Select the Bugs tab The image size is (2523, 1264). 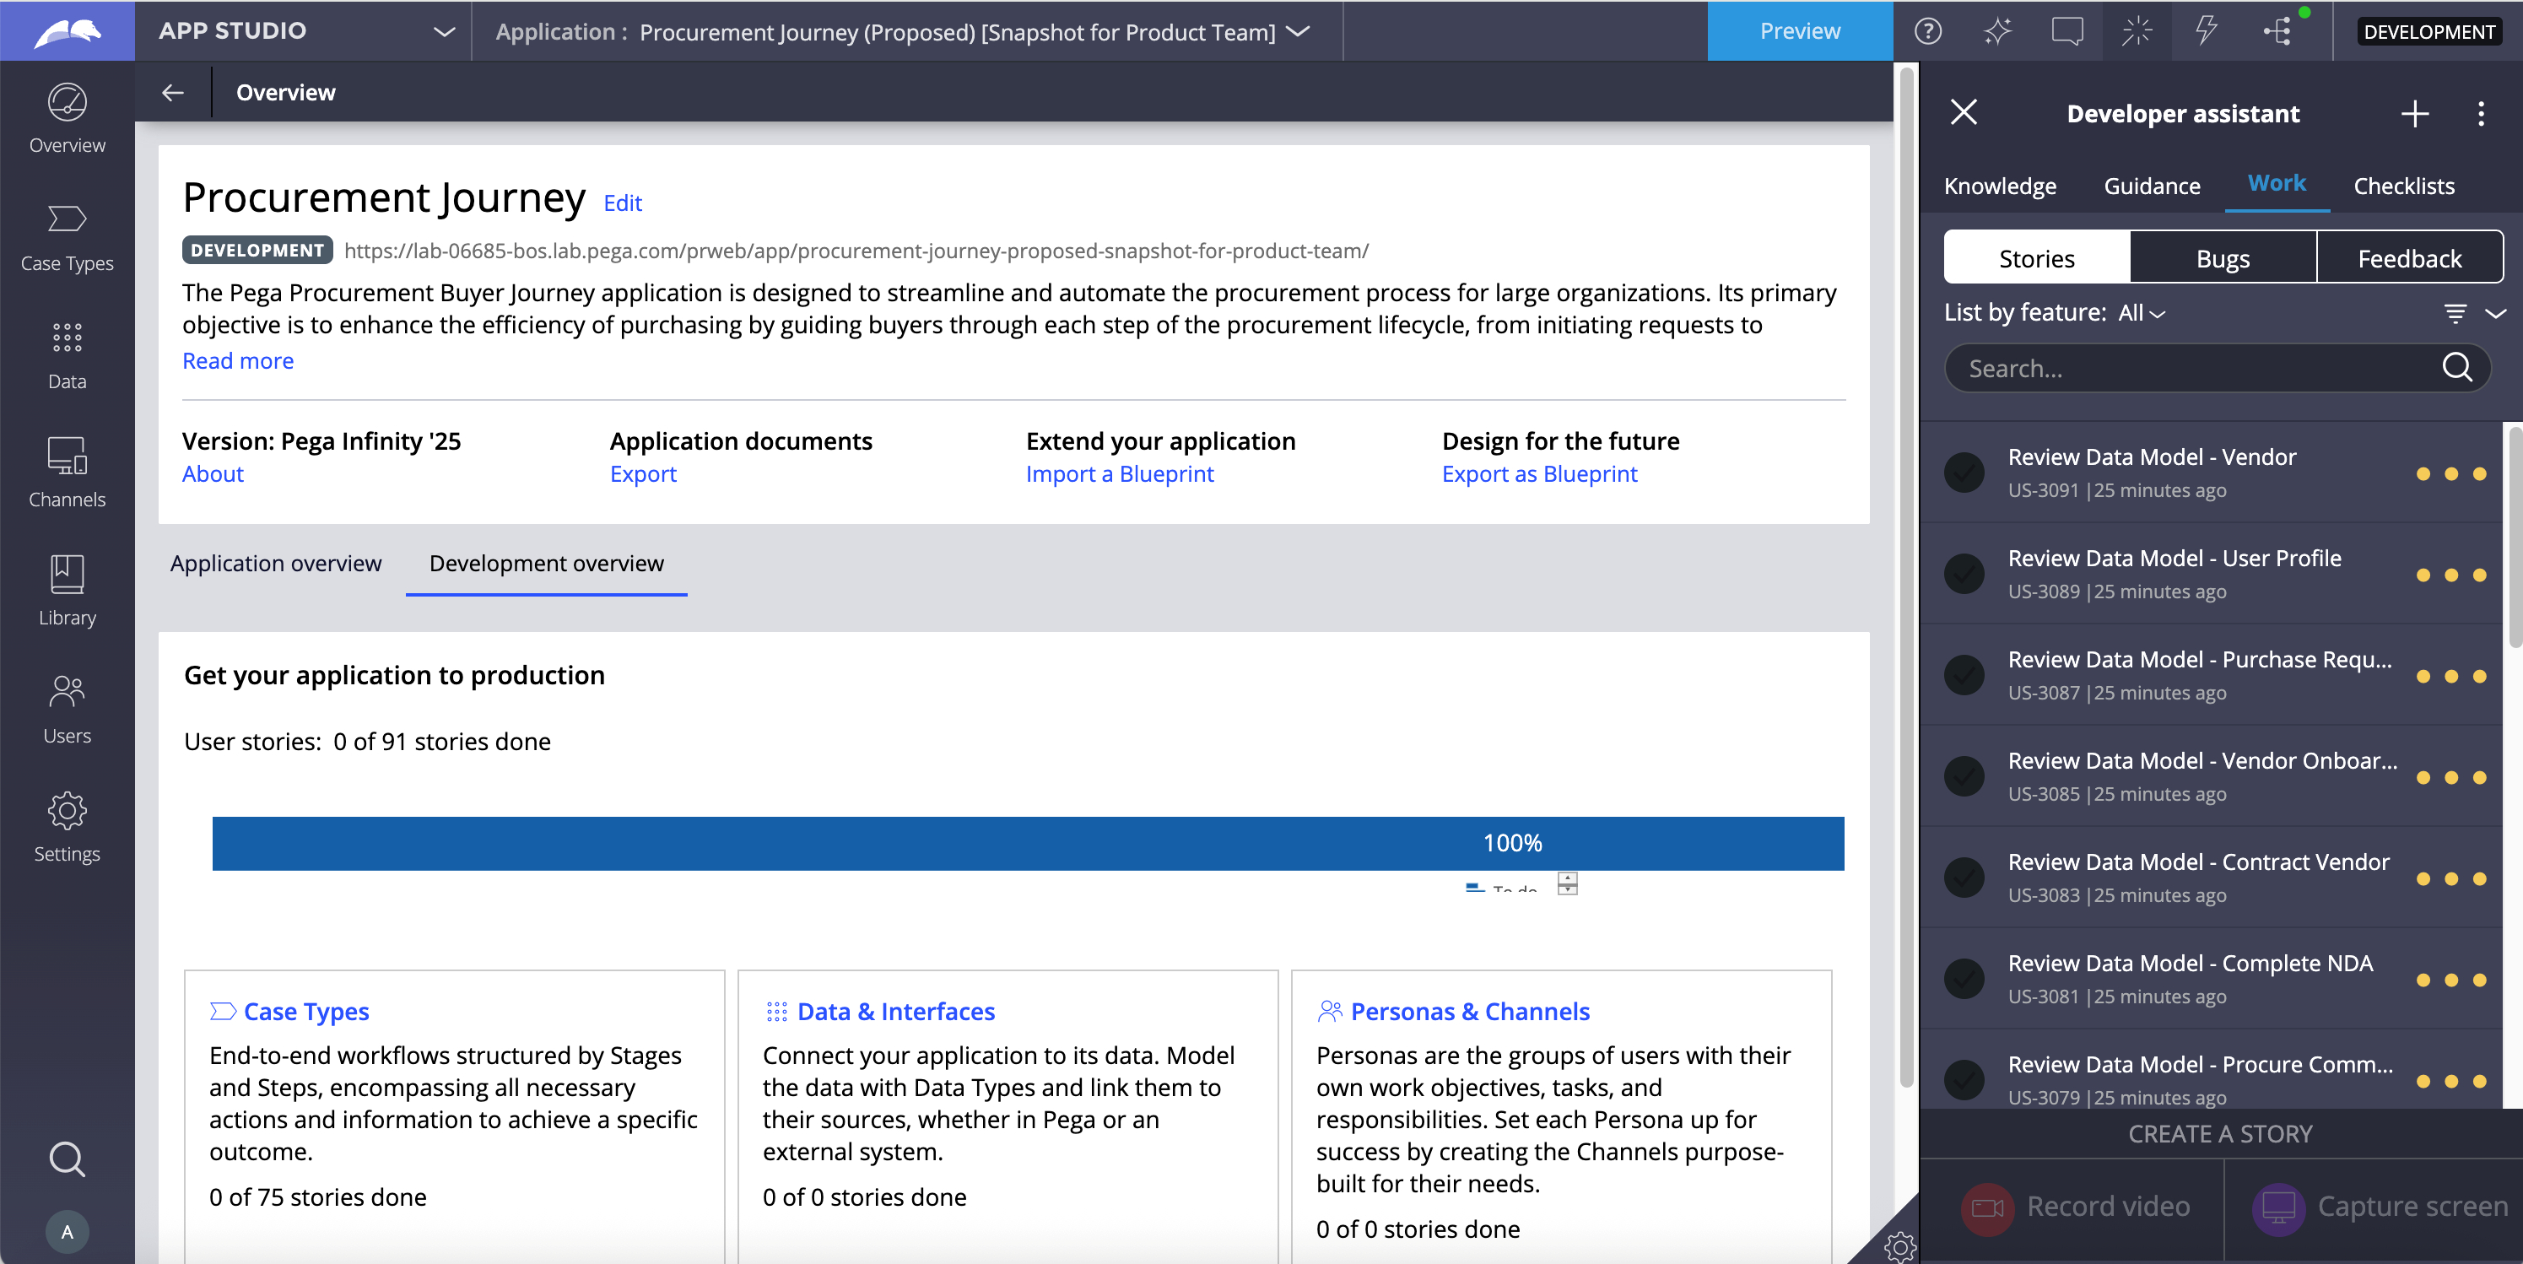(2221, 258)
